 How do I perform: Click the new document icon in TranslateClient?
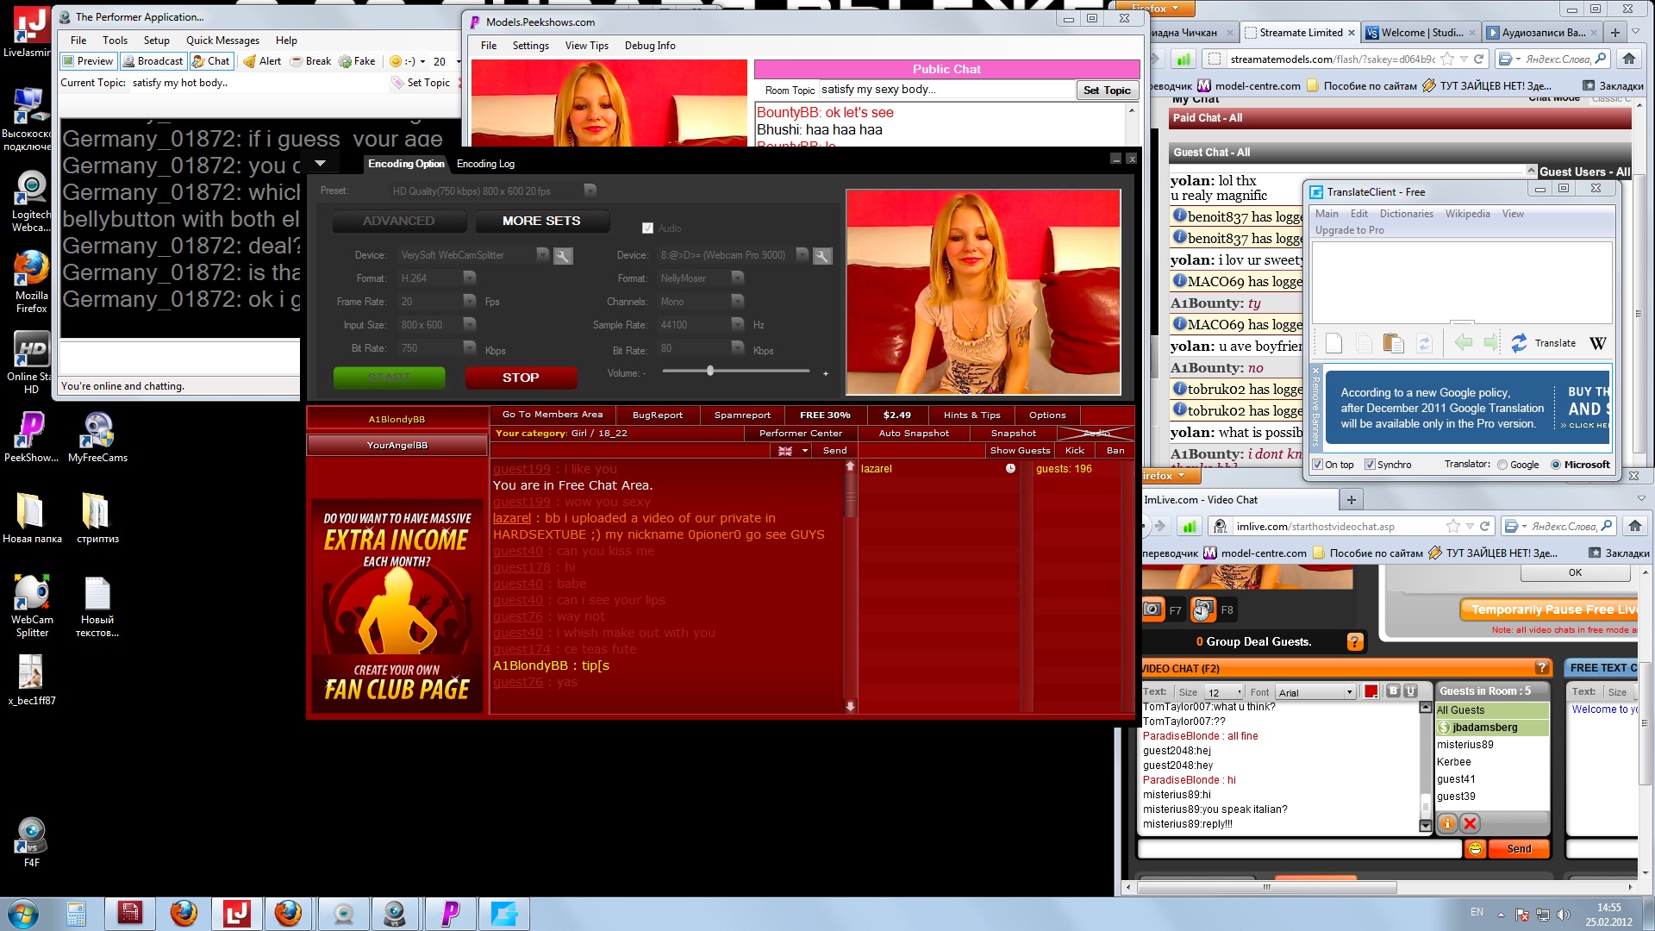point(1333,343)
